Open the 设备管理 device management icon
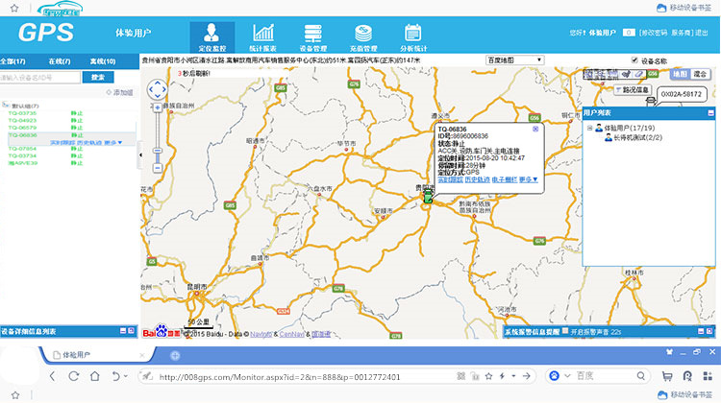 (x=313, y=37)
